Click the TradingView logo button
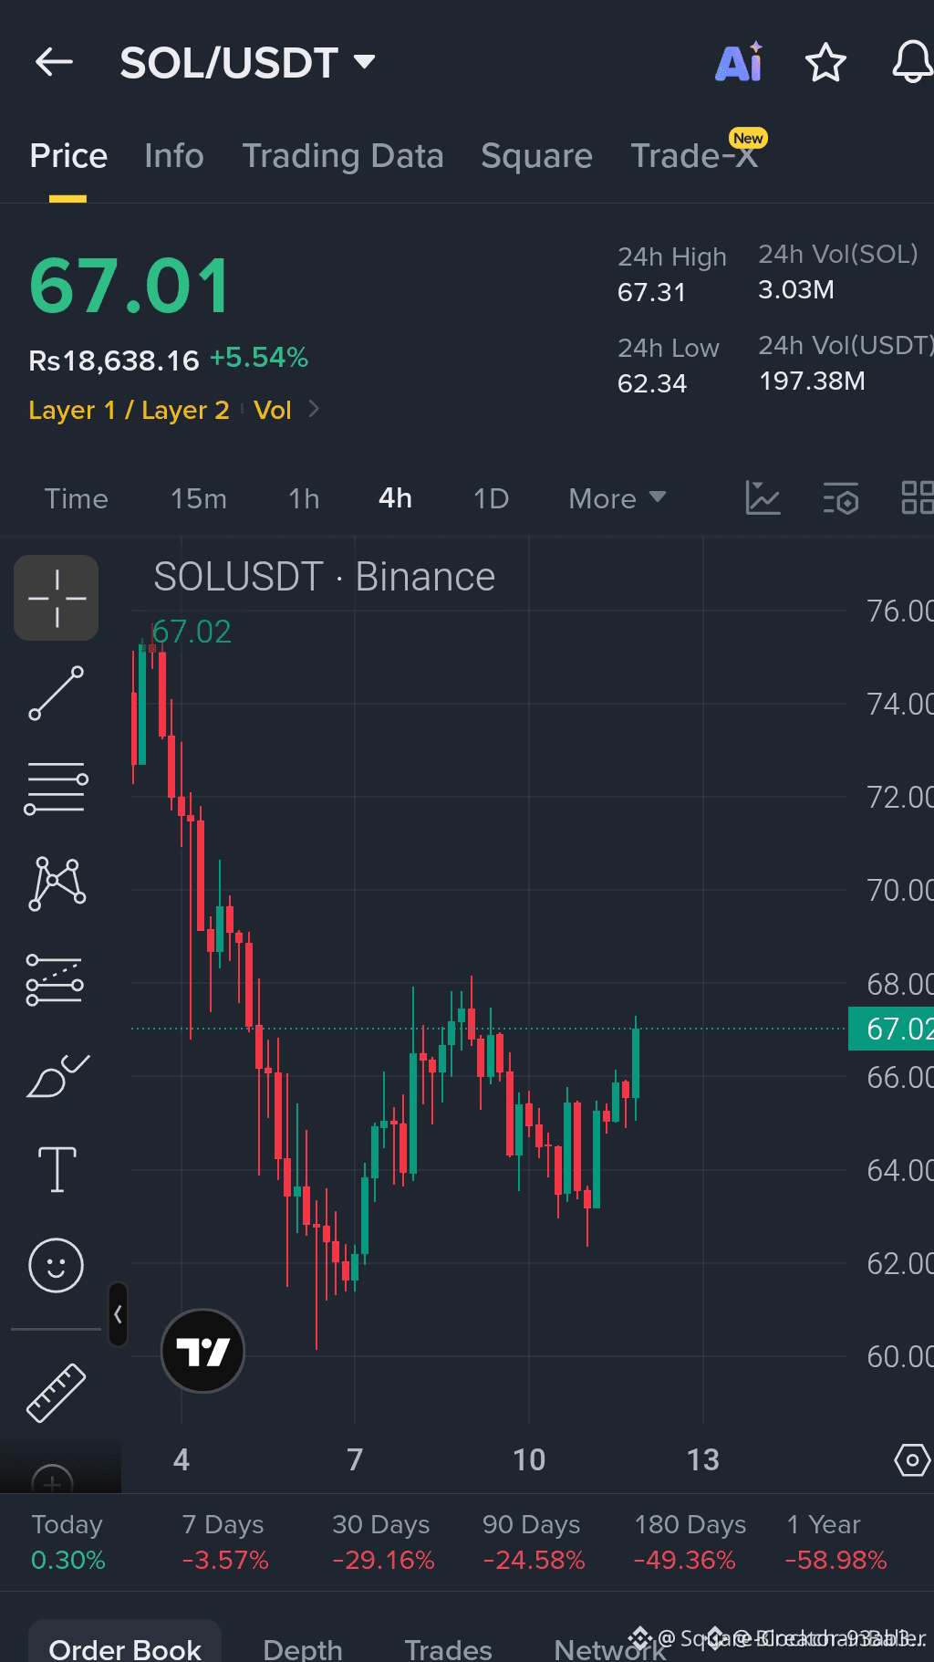934x1662 pixels. (x=202, y=1351)
